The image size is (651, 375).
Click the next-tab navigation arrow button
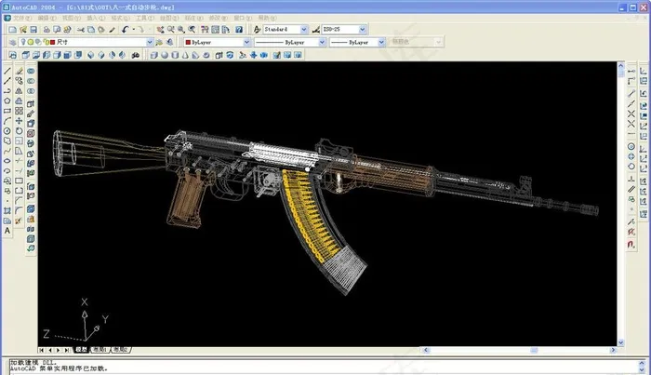click(x=59, y=350)
